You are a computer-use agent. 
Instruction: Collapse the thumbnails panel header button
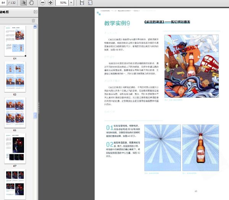35,12
